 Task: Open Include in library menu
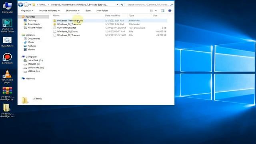(49, 10)
